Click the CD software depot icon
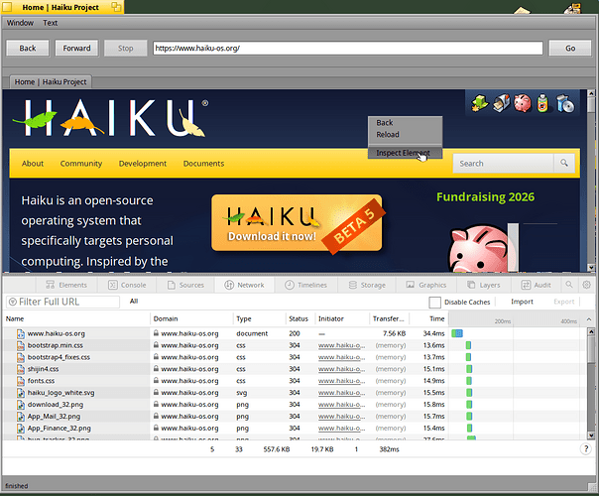The height and width of the screenshot is (496, 599). 565,103
